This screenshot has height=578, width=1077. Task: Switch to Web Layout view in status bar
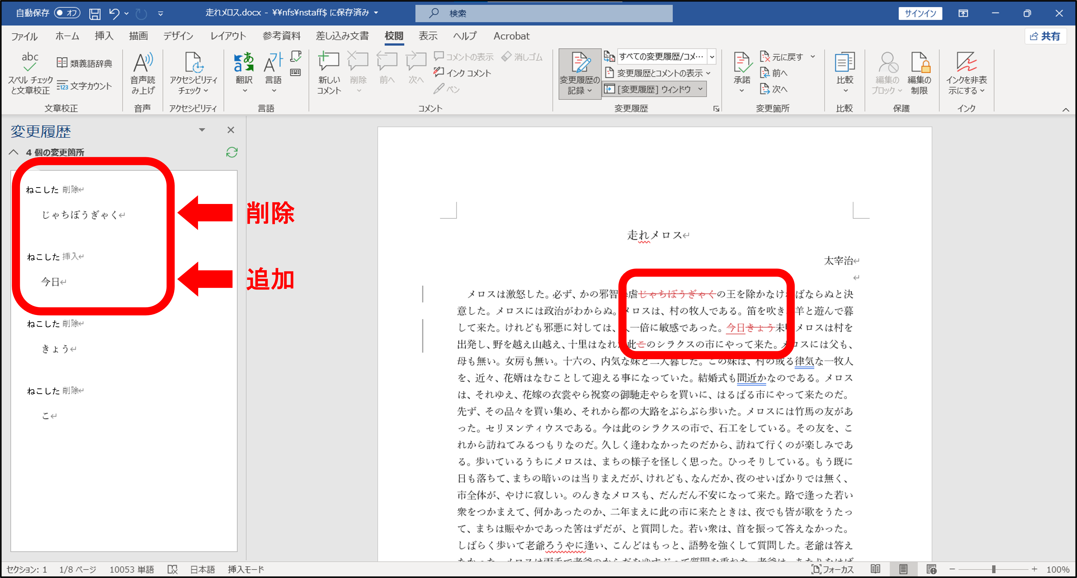932,569
